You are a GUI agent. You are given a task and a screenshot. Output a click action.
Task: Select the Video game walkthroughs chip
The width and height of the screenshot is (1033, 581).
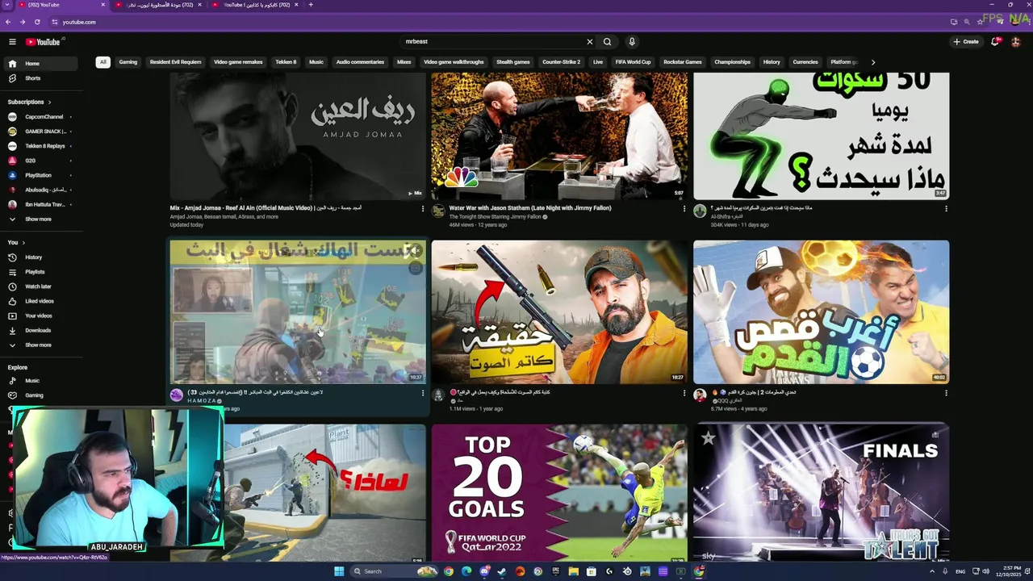tap(454, 62)
